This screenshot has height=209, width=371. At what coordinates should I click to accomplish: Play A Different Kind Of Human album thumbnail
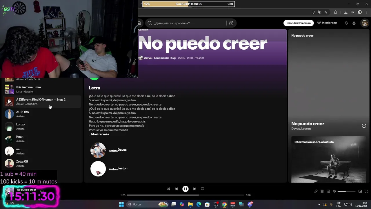[9, 102]
